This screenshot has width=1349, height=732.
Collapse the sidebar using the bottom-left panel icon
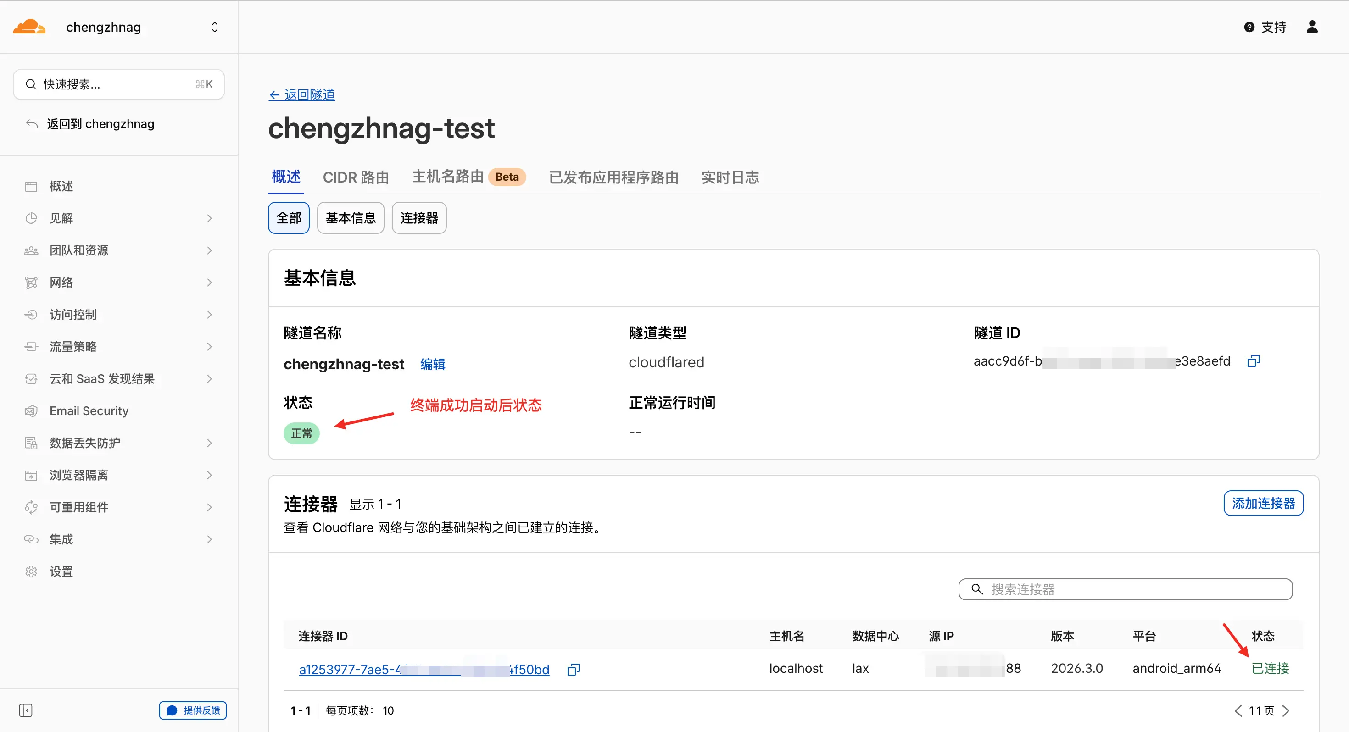point(26,710)
